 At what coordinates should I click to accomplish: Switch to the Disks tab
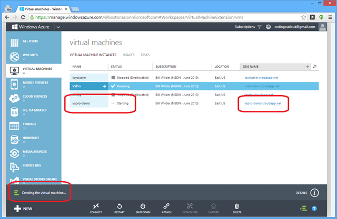145,54
